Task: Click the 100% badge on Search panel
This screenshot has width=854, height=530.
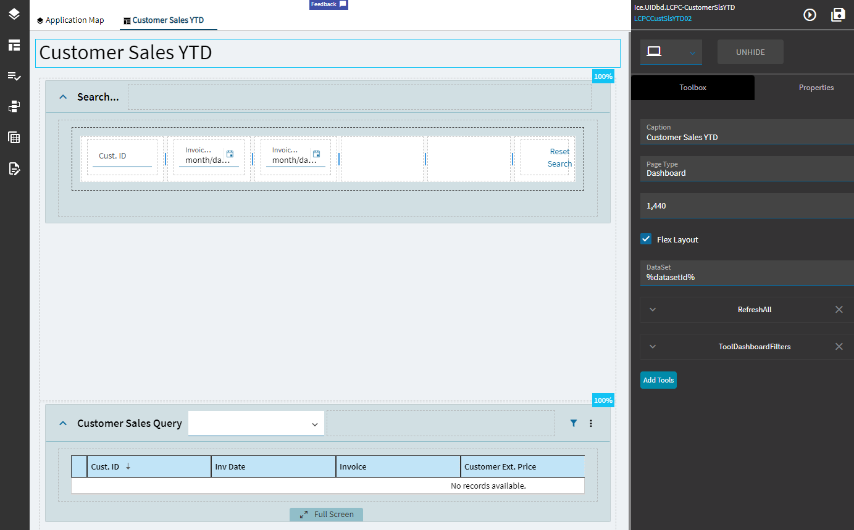Action: pyautogui.click(x=603, y=77)
